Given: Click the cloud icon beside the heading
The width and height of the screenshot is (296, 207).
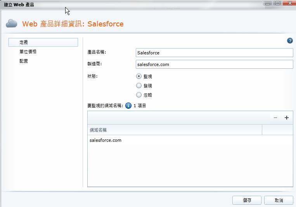Looking at the screenshot, I should coord(11,24).
